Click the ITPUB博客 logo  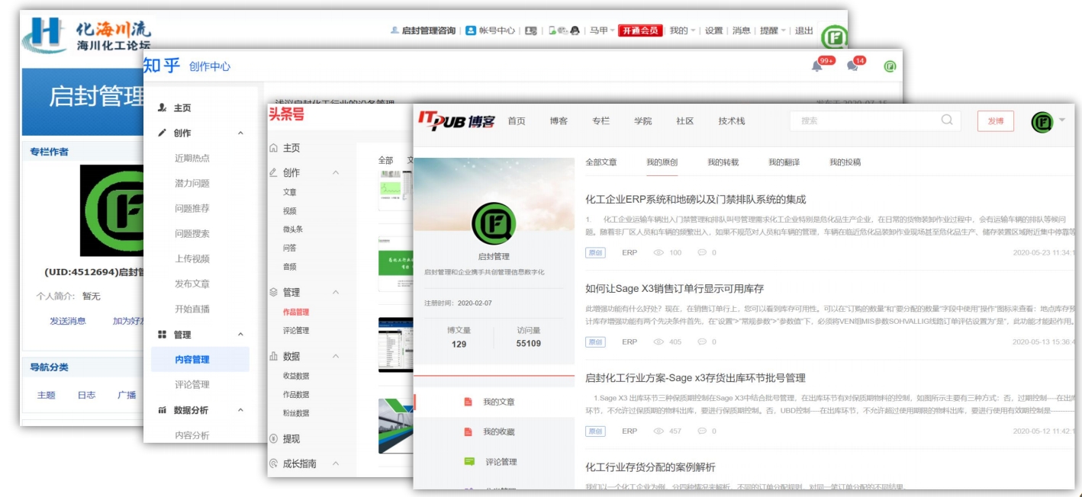click(x=456, y=120)
